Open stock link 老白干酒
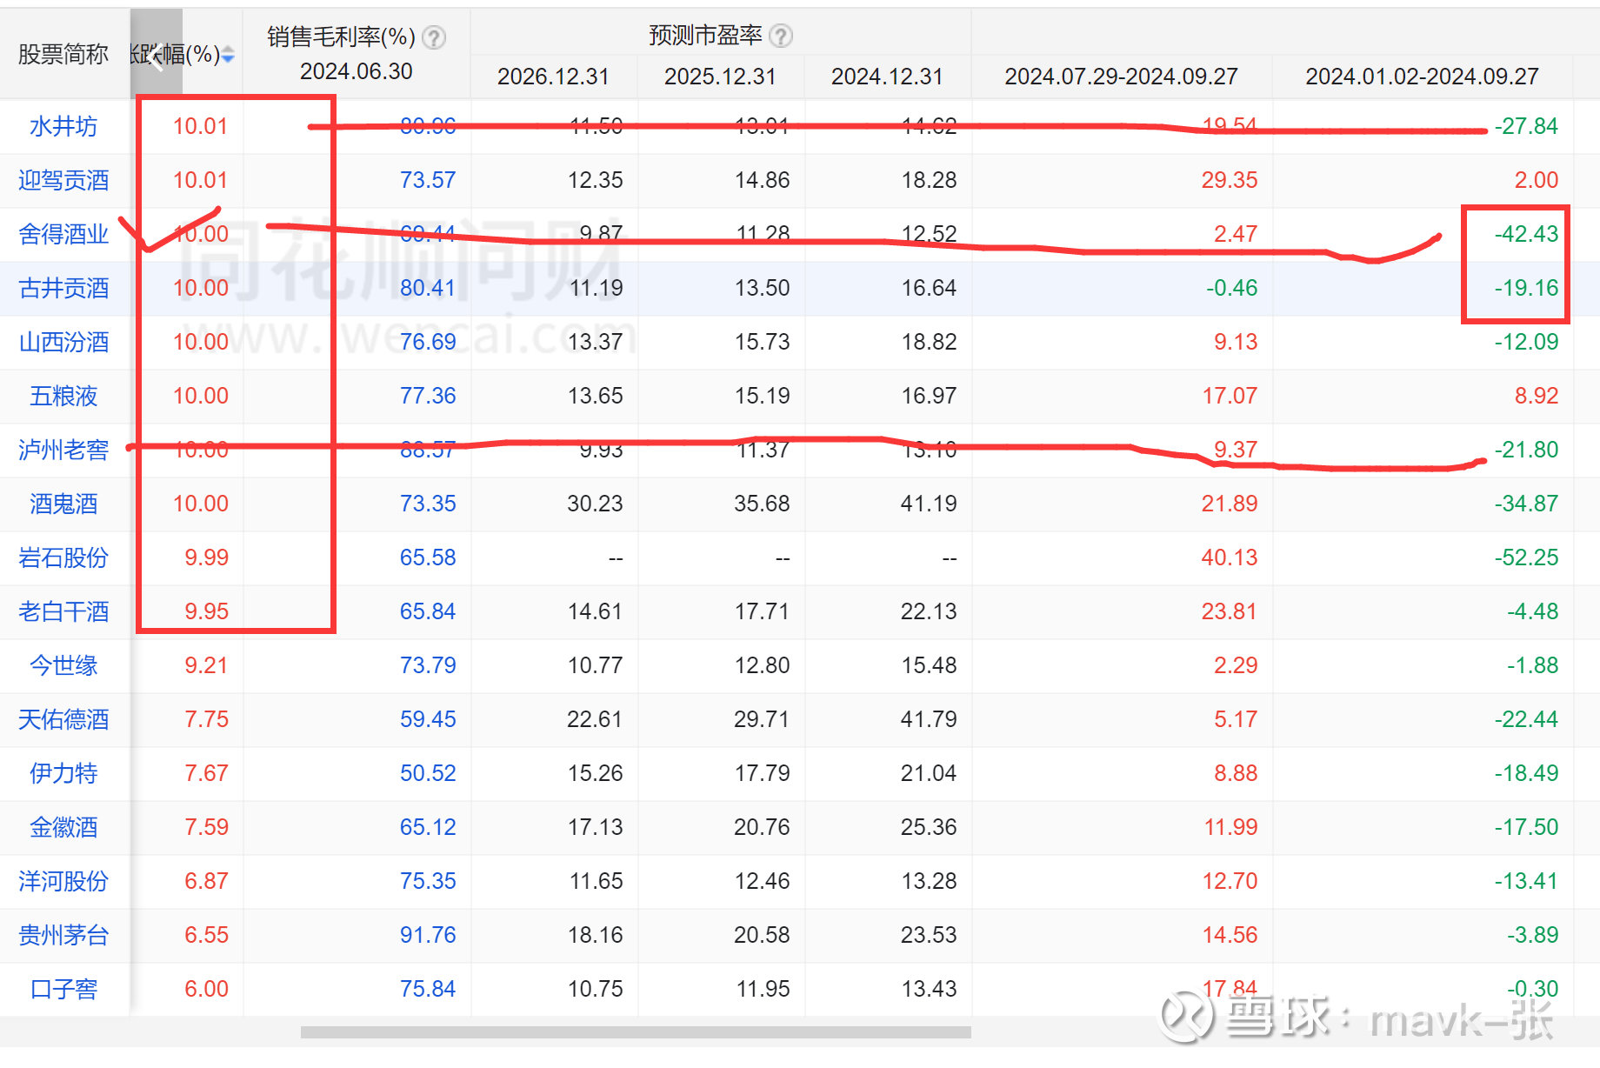The height and width of the screenshot is (1068, 1600). 63,611
